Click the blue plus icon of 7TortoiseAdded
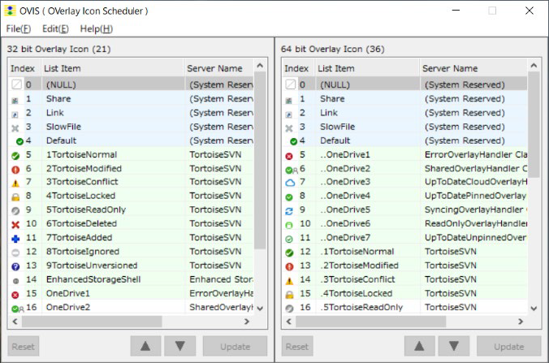This screenshot has height=363, width=549. coord(15,239)
